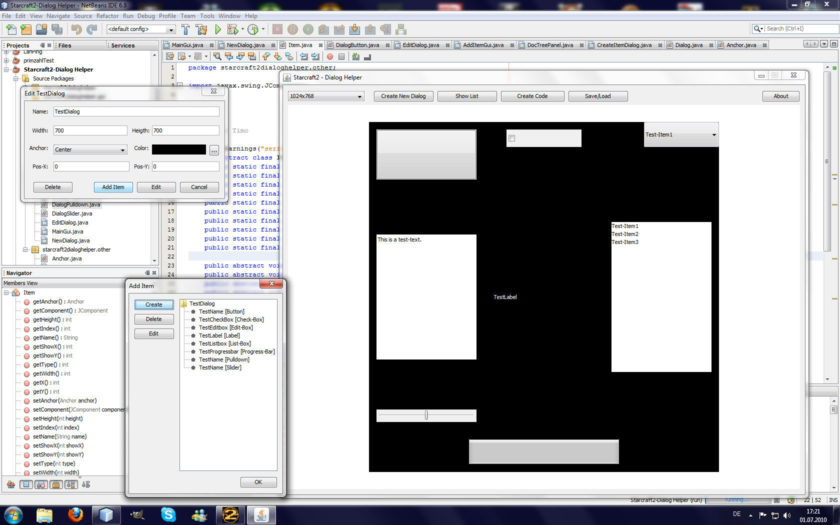
Task: Run the main project with green arrow
Action: (x=218, y=29)
